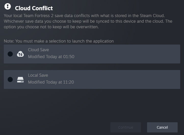Click the "Modified Today at 11:20" timestamp
This screenshot has width=184, height=135.
click(51, 82)
